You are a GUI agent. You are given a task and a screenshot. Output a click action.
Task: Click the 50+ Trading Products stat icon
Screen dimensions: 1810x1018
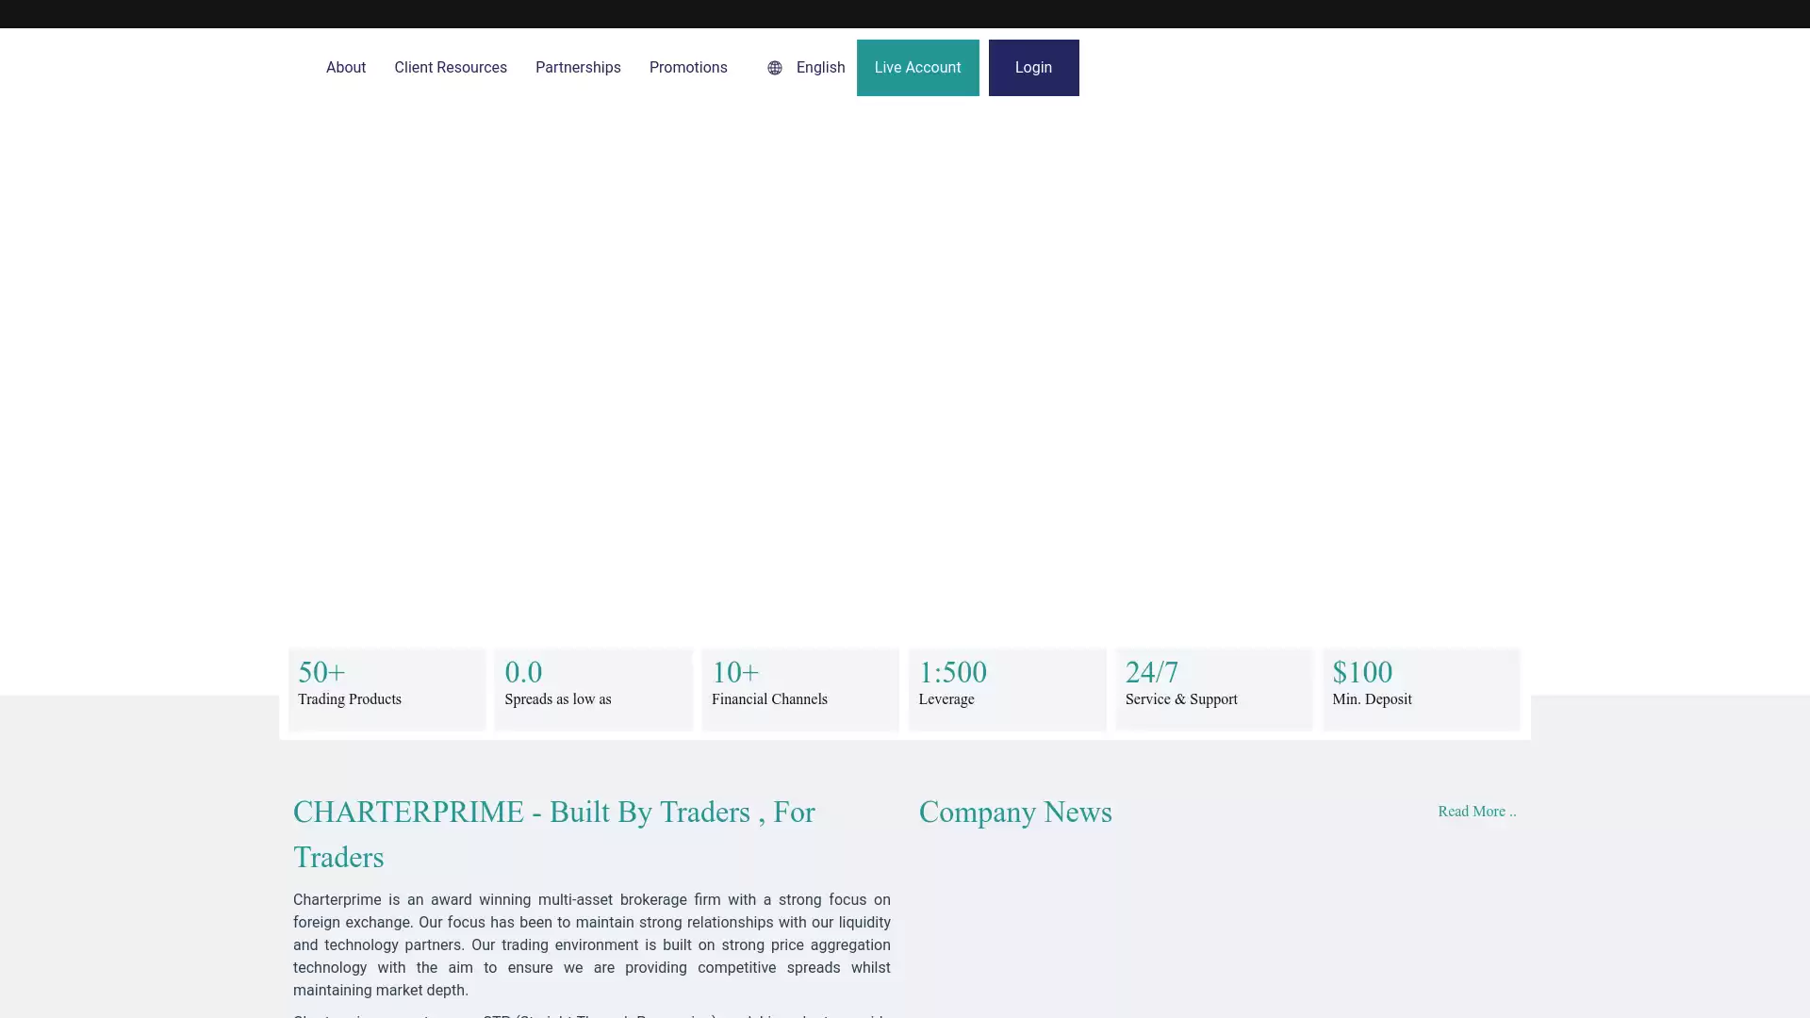click(x=386, y=690)
